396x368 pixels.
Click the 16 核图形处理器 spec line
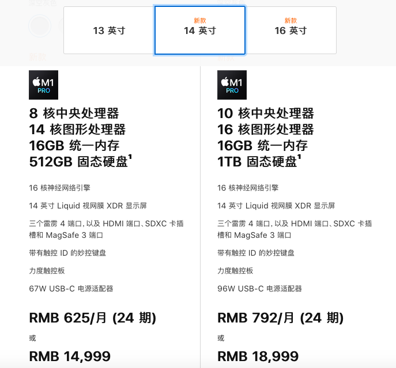[266, 129]
